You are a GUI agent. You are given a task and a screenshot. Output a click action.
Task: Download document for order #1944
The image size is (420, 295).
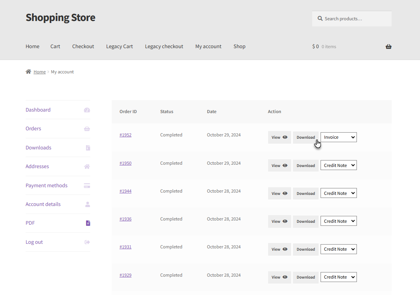point(306,193)
